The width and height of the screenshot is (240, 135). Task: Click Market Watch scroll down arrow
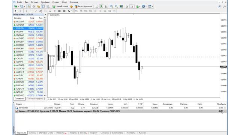pyautogui.click(x=45, y=95)
